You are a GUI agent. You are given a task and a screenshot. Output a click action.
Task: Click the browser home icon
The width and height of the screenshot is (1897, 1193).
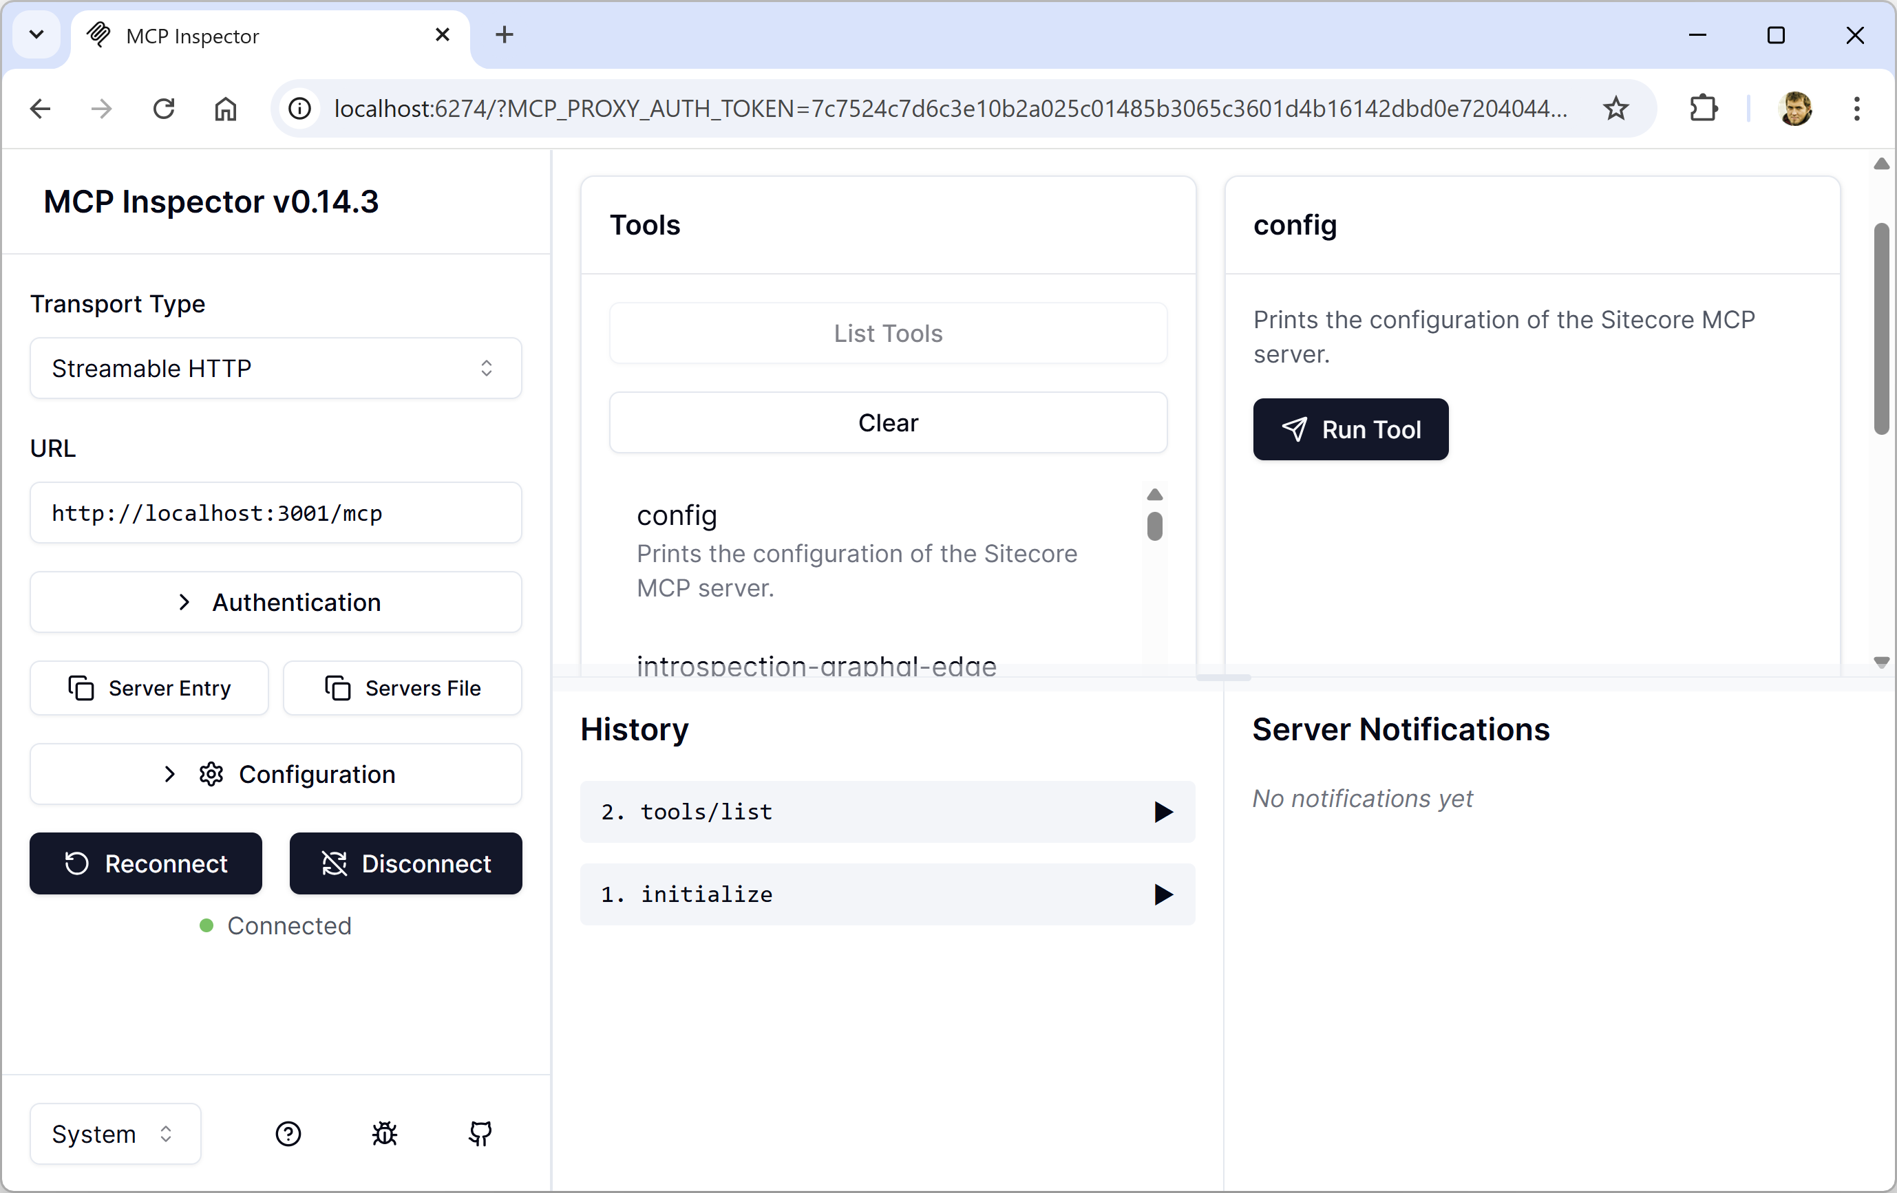point(225,109)
